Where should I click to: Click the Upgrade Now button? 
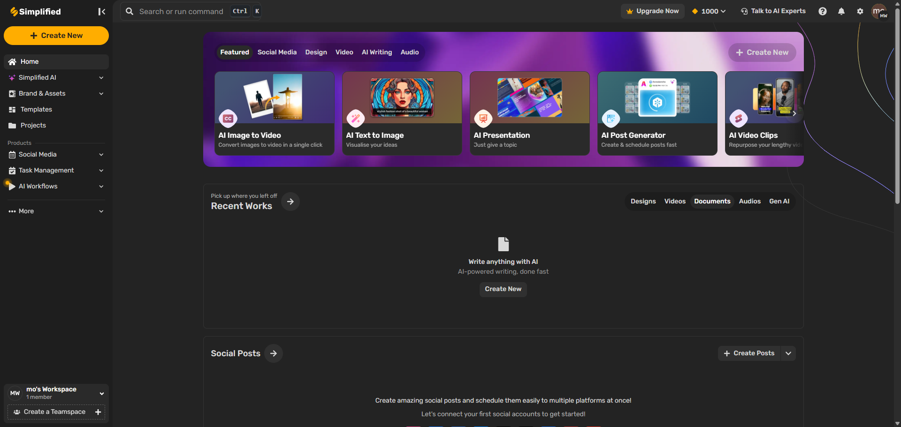coord(652,11)
